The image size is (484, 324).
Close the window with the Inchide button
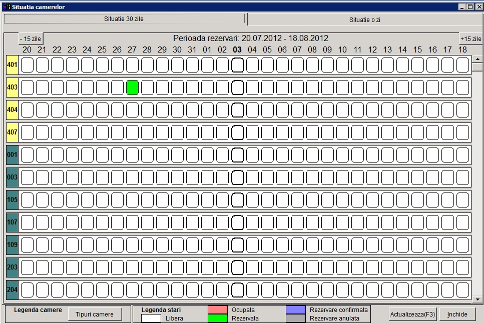(457, 314)
